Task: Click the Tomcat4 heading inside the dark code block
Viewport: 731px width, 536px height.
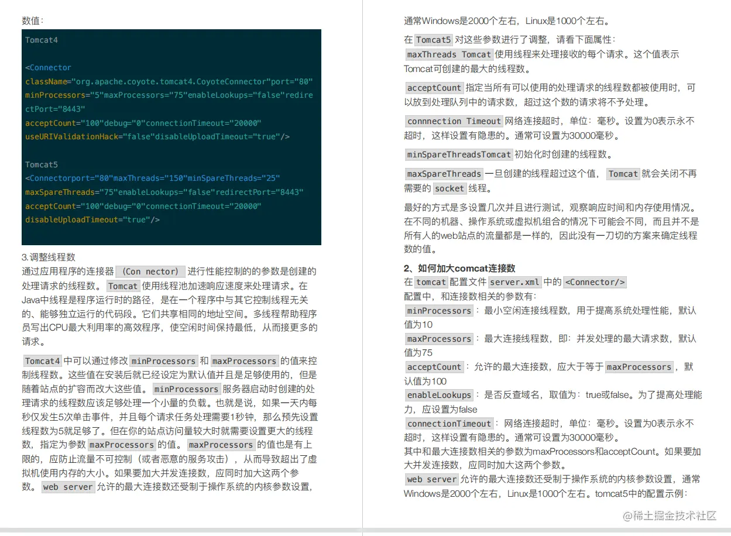Action: click(x=42, y=40)
